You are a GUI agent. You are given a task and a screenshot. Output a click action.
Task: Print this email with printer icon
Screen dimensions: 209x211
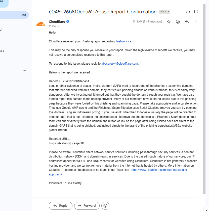point(188,12)
